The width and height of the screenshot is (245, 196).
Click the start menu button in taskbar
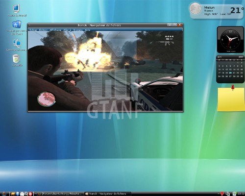pyautogui.click(x=3, y=194)
